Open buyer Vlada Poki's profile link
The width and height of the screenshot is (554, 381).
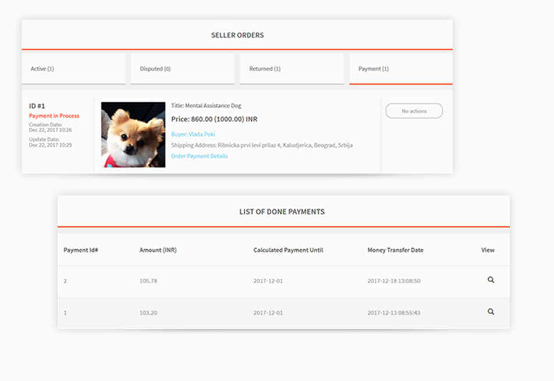pyautogui.click(x=193, y=134)
